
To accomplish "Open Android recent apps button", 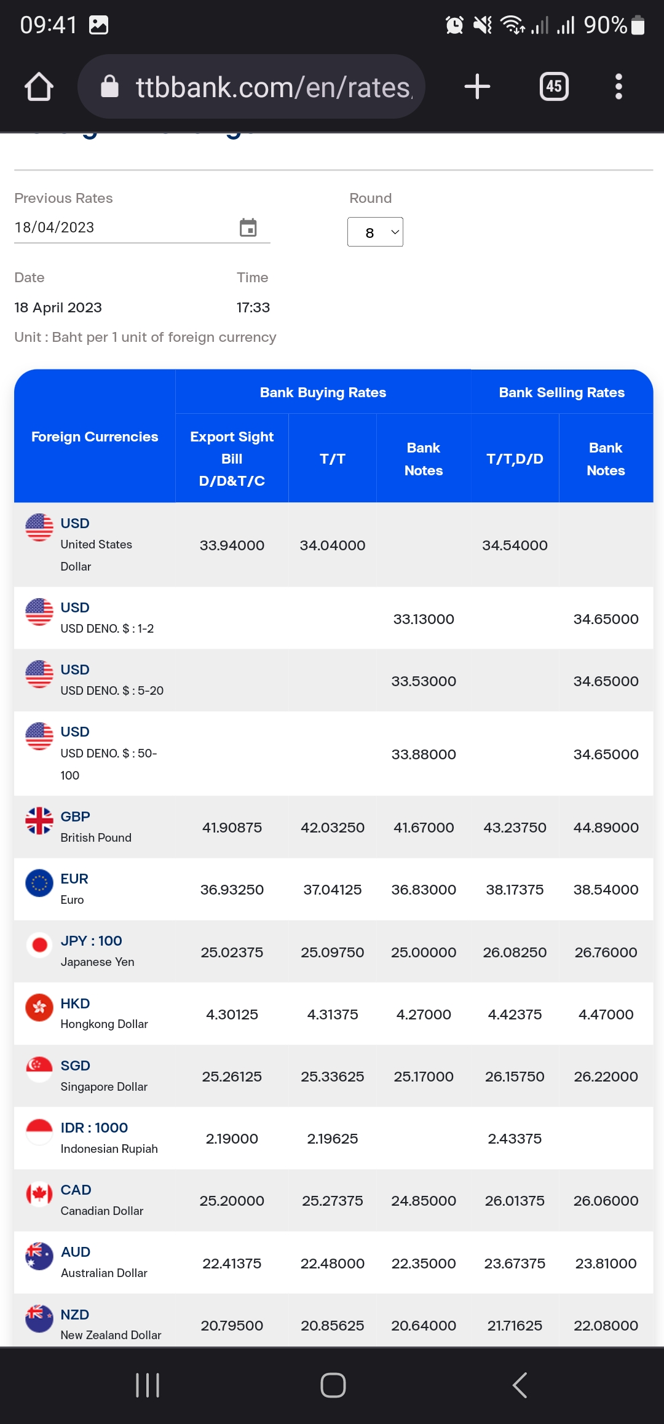I will coord(148,1385).
